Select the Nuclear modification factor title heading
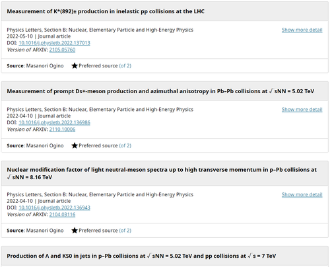 162,173
